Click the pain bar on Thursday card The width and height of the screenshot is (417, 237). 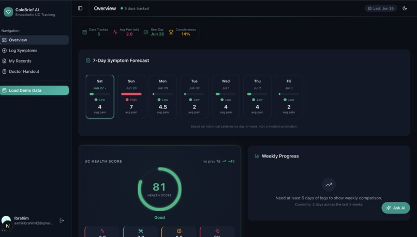click(x=257, y=94)
